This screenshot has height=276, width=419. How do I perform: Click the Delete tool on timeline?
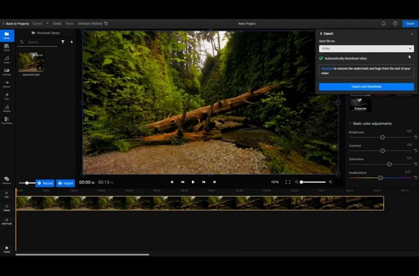coord(7,208)
